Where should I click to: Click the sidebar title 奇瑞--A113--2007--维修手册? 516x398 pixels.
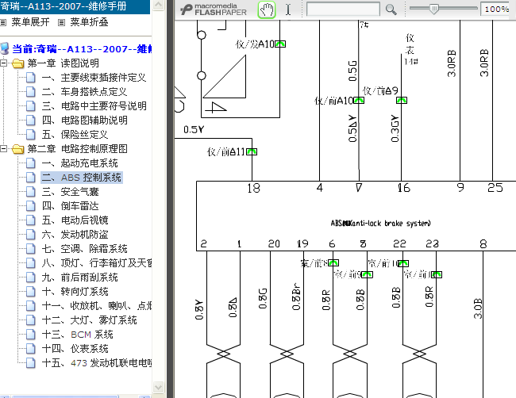(64, 6)
